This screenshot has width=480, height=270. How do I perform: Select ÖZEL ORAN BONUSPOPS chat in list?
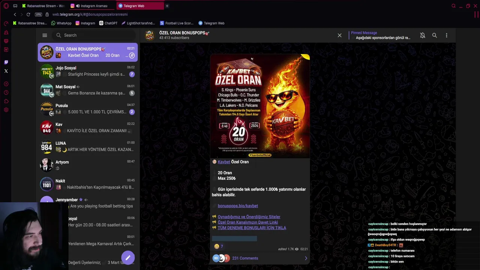pyautogui.click(x=87, y=52)
